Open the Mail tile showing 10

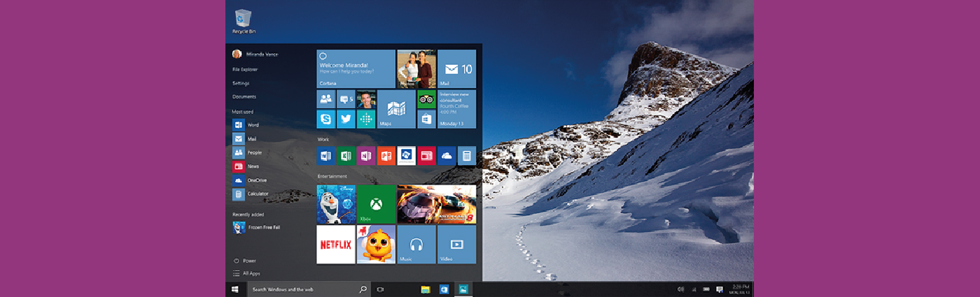click(456, 68)
